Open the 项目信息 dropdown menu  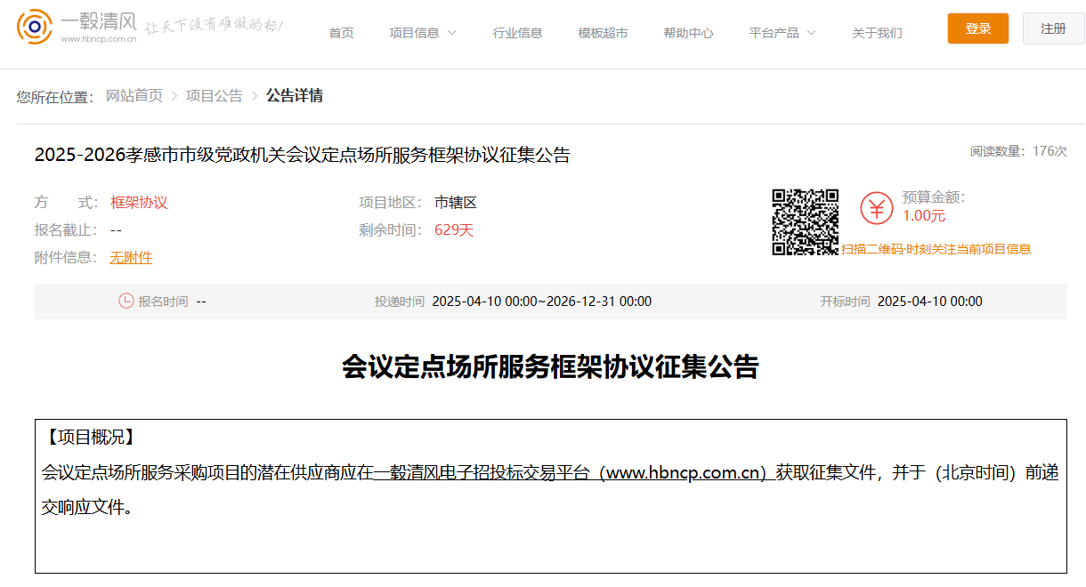[414, 30]
